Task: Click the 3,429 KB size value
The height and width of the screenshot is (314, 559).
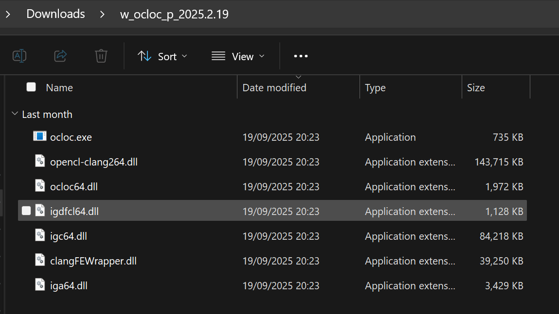Action: pyautogui.click(x=504, y=286)
